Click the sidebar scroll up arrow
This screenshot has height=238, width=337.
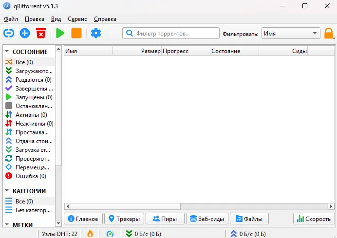pyautogui.click(x=58, y=49)
